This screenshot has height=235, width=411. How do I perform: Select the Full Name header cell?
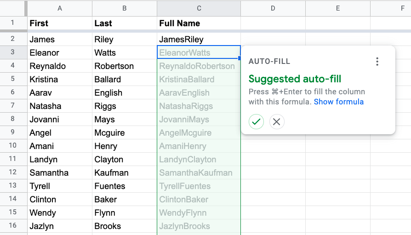pos(199,23)
